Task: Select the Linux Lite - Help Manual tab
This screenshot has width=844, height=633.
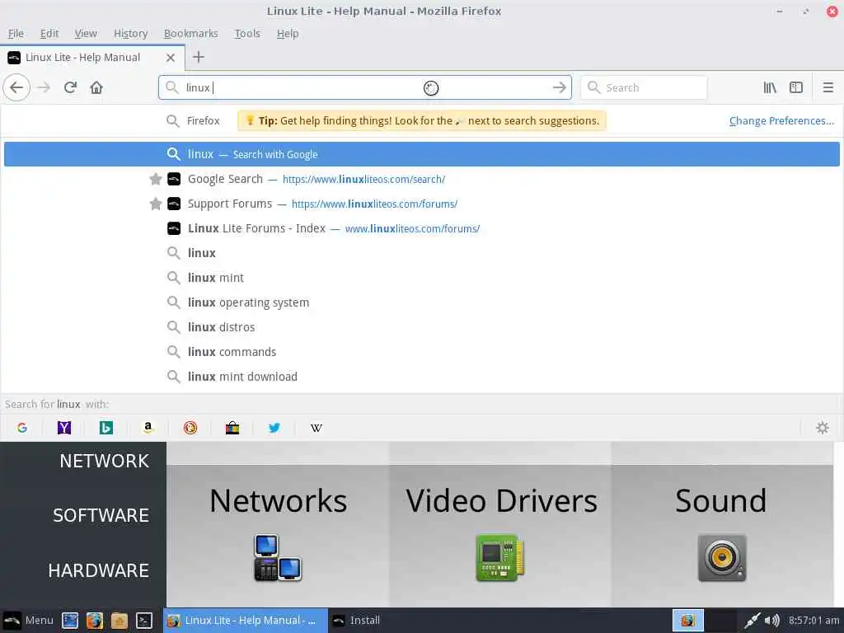Action: coord(82,58)
